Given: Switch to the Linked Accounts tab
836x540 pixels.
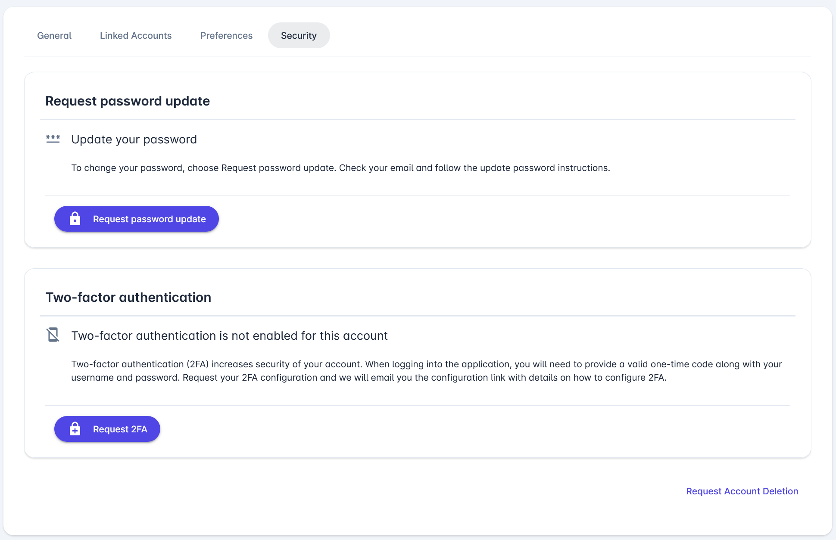Looking at the screenshot, I should click(136, 36).
